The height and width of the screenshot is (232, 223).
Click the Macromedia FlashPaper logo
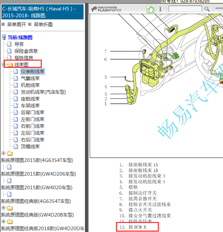click(x=106, y=9)
